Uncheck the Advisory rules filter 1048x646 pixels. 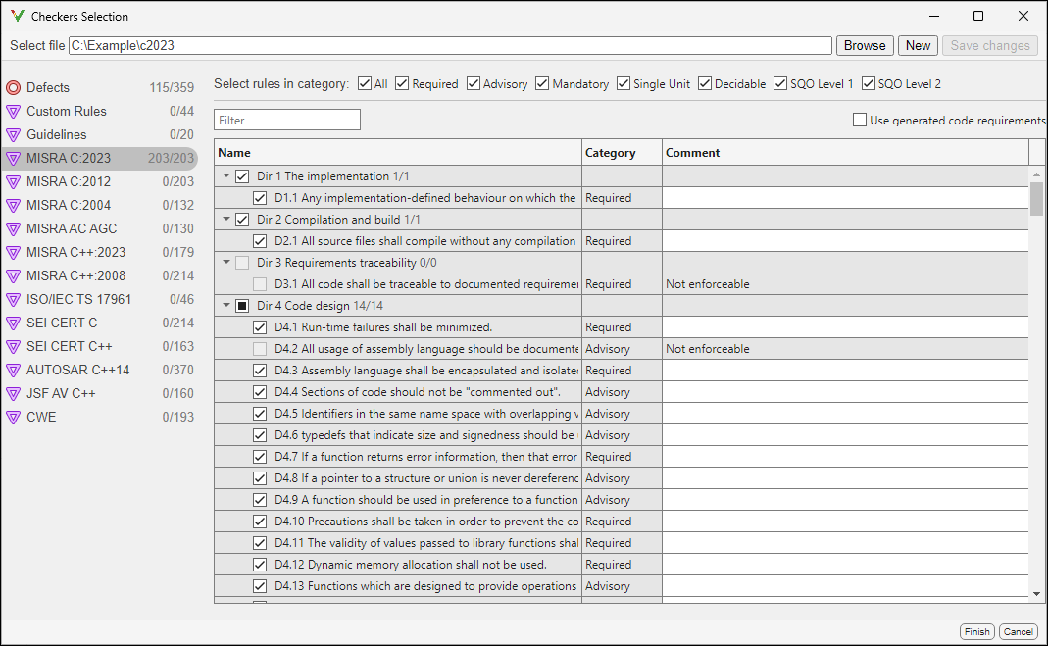473,83
